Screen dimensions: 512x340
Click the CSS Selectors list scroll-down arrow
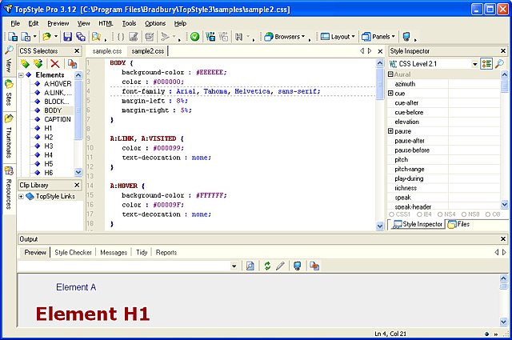click(x=78, y=172)
